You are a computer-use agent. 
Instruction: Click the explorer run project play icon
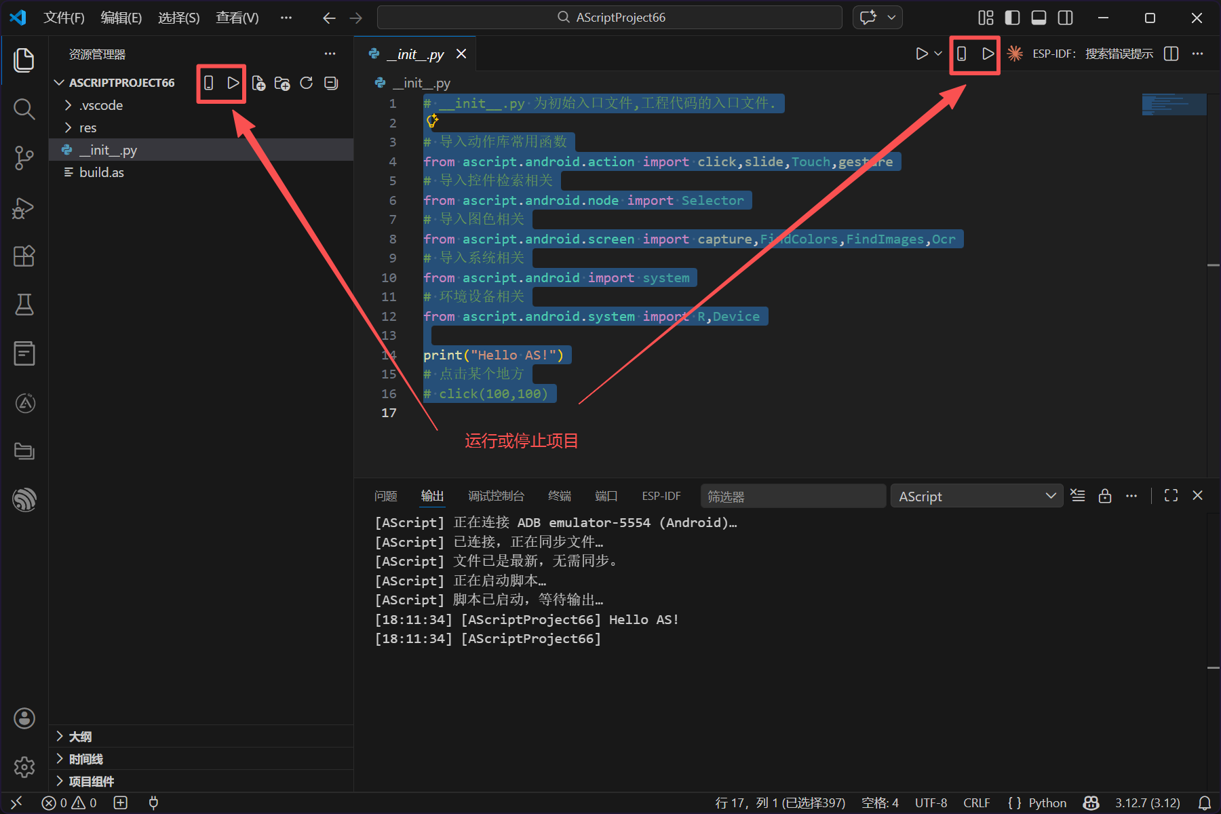pyautogui.click(x=233, y=83)
